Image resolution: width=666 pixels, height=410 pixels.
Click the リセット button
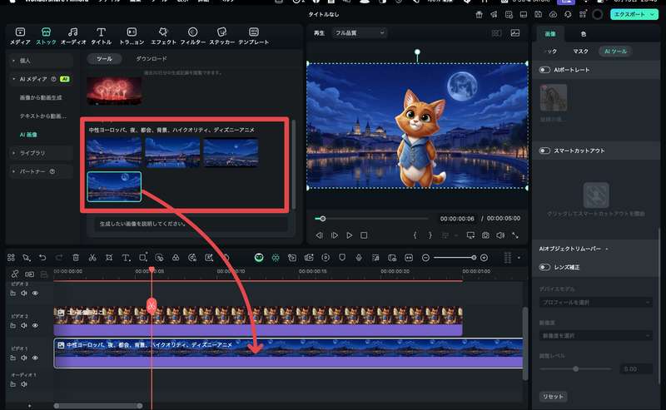pyautogui.click(x=553, y=397)
